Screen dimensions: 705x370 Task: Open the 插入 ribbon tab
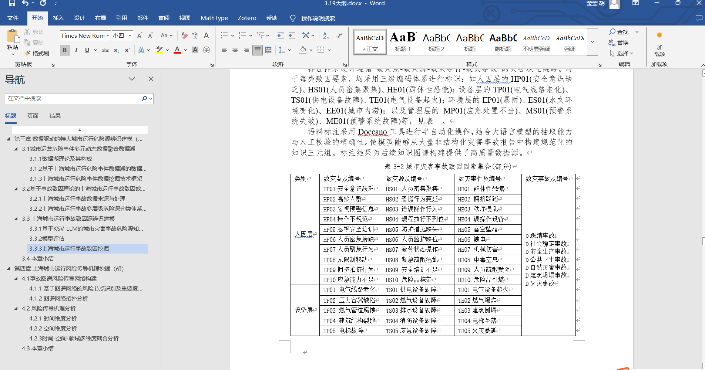tap(58, 18)
